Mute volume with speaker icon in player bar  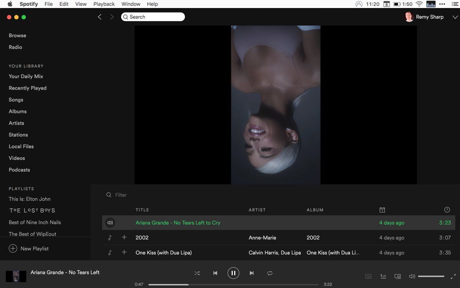pyautogui.click(x=412, y=276)
